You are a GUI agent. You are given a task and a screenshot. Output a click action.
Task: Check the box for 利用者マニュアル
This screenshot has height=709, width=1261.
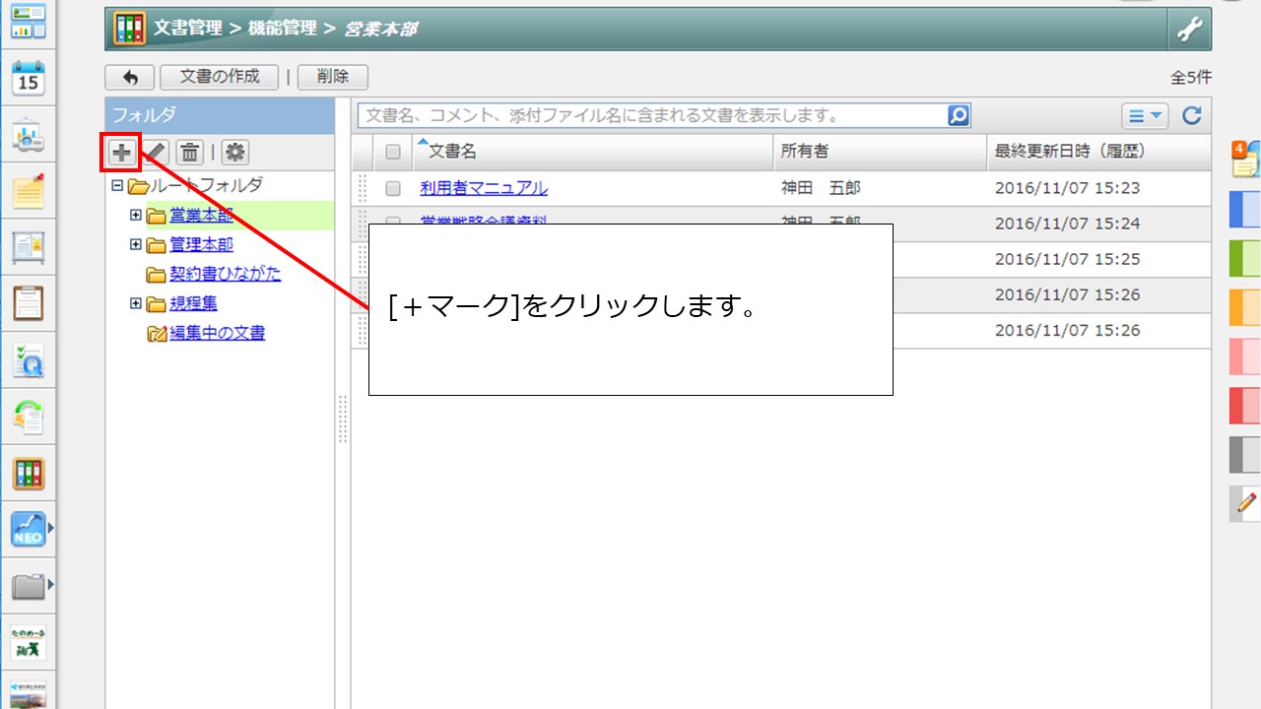click(x=393, y=188)
